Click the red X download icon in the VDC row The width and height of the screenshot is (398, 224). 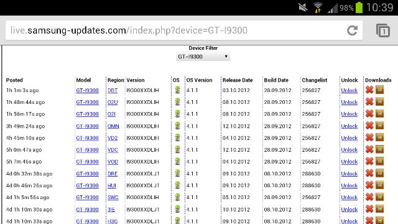pos(369,149)
